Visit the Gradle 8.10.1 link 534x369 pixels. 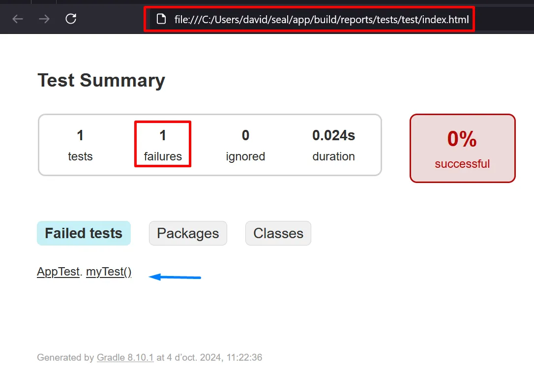tap(125, 358)
